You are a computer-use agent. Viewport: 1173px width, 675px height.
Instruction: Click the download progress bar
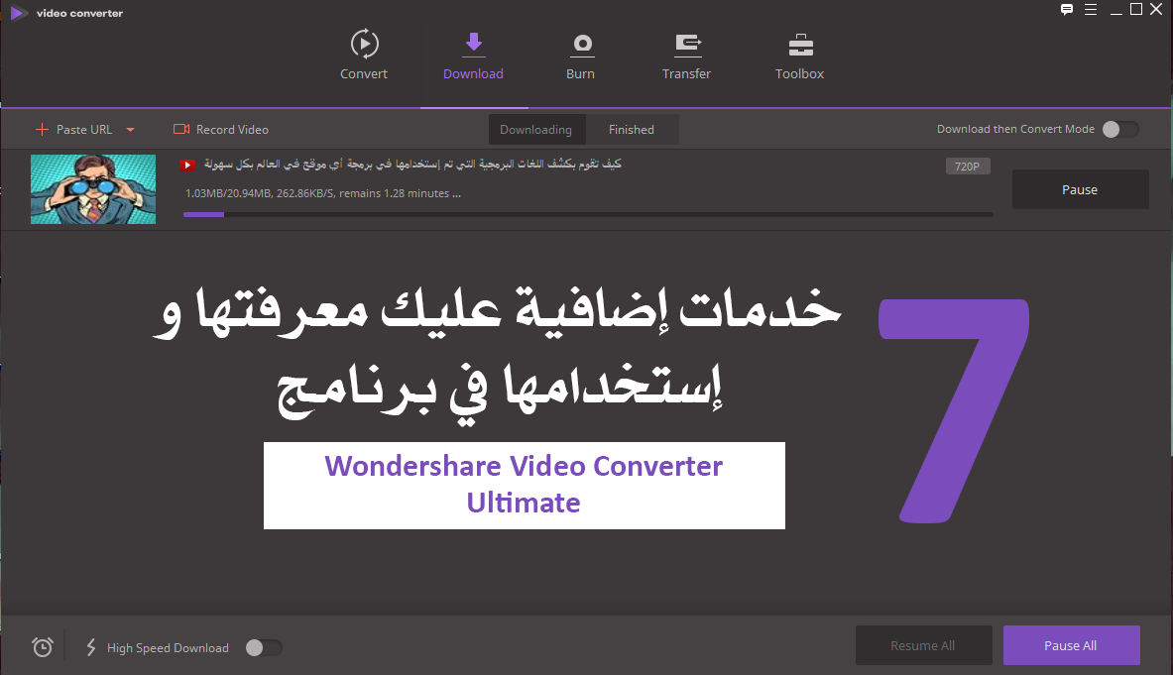click(588, 214)
